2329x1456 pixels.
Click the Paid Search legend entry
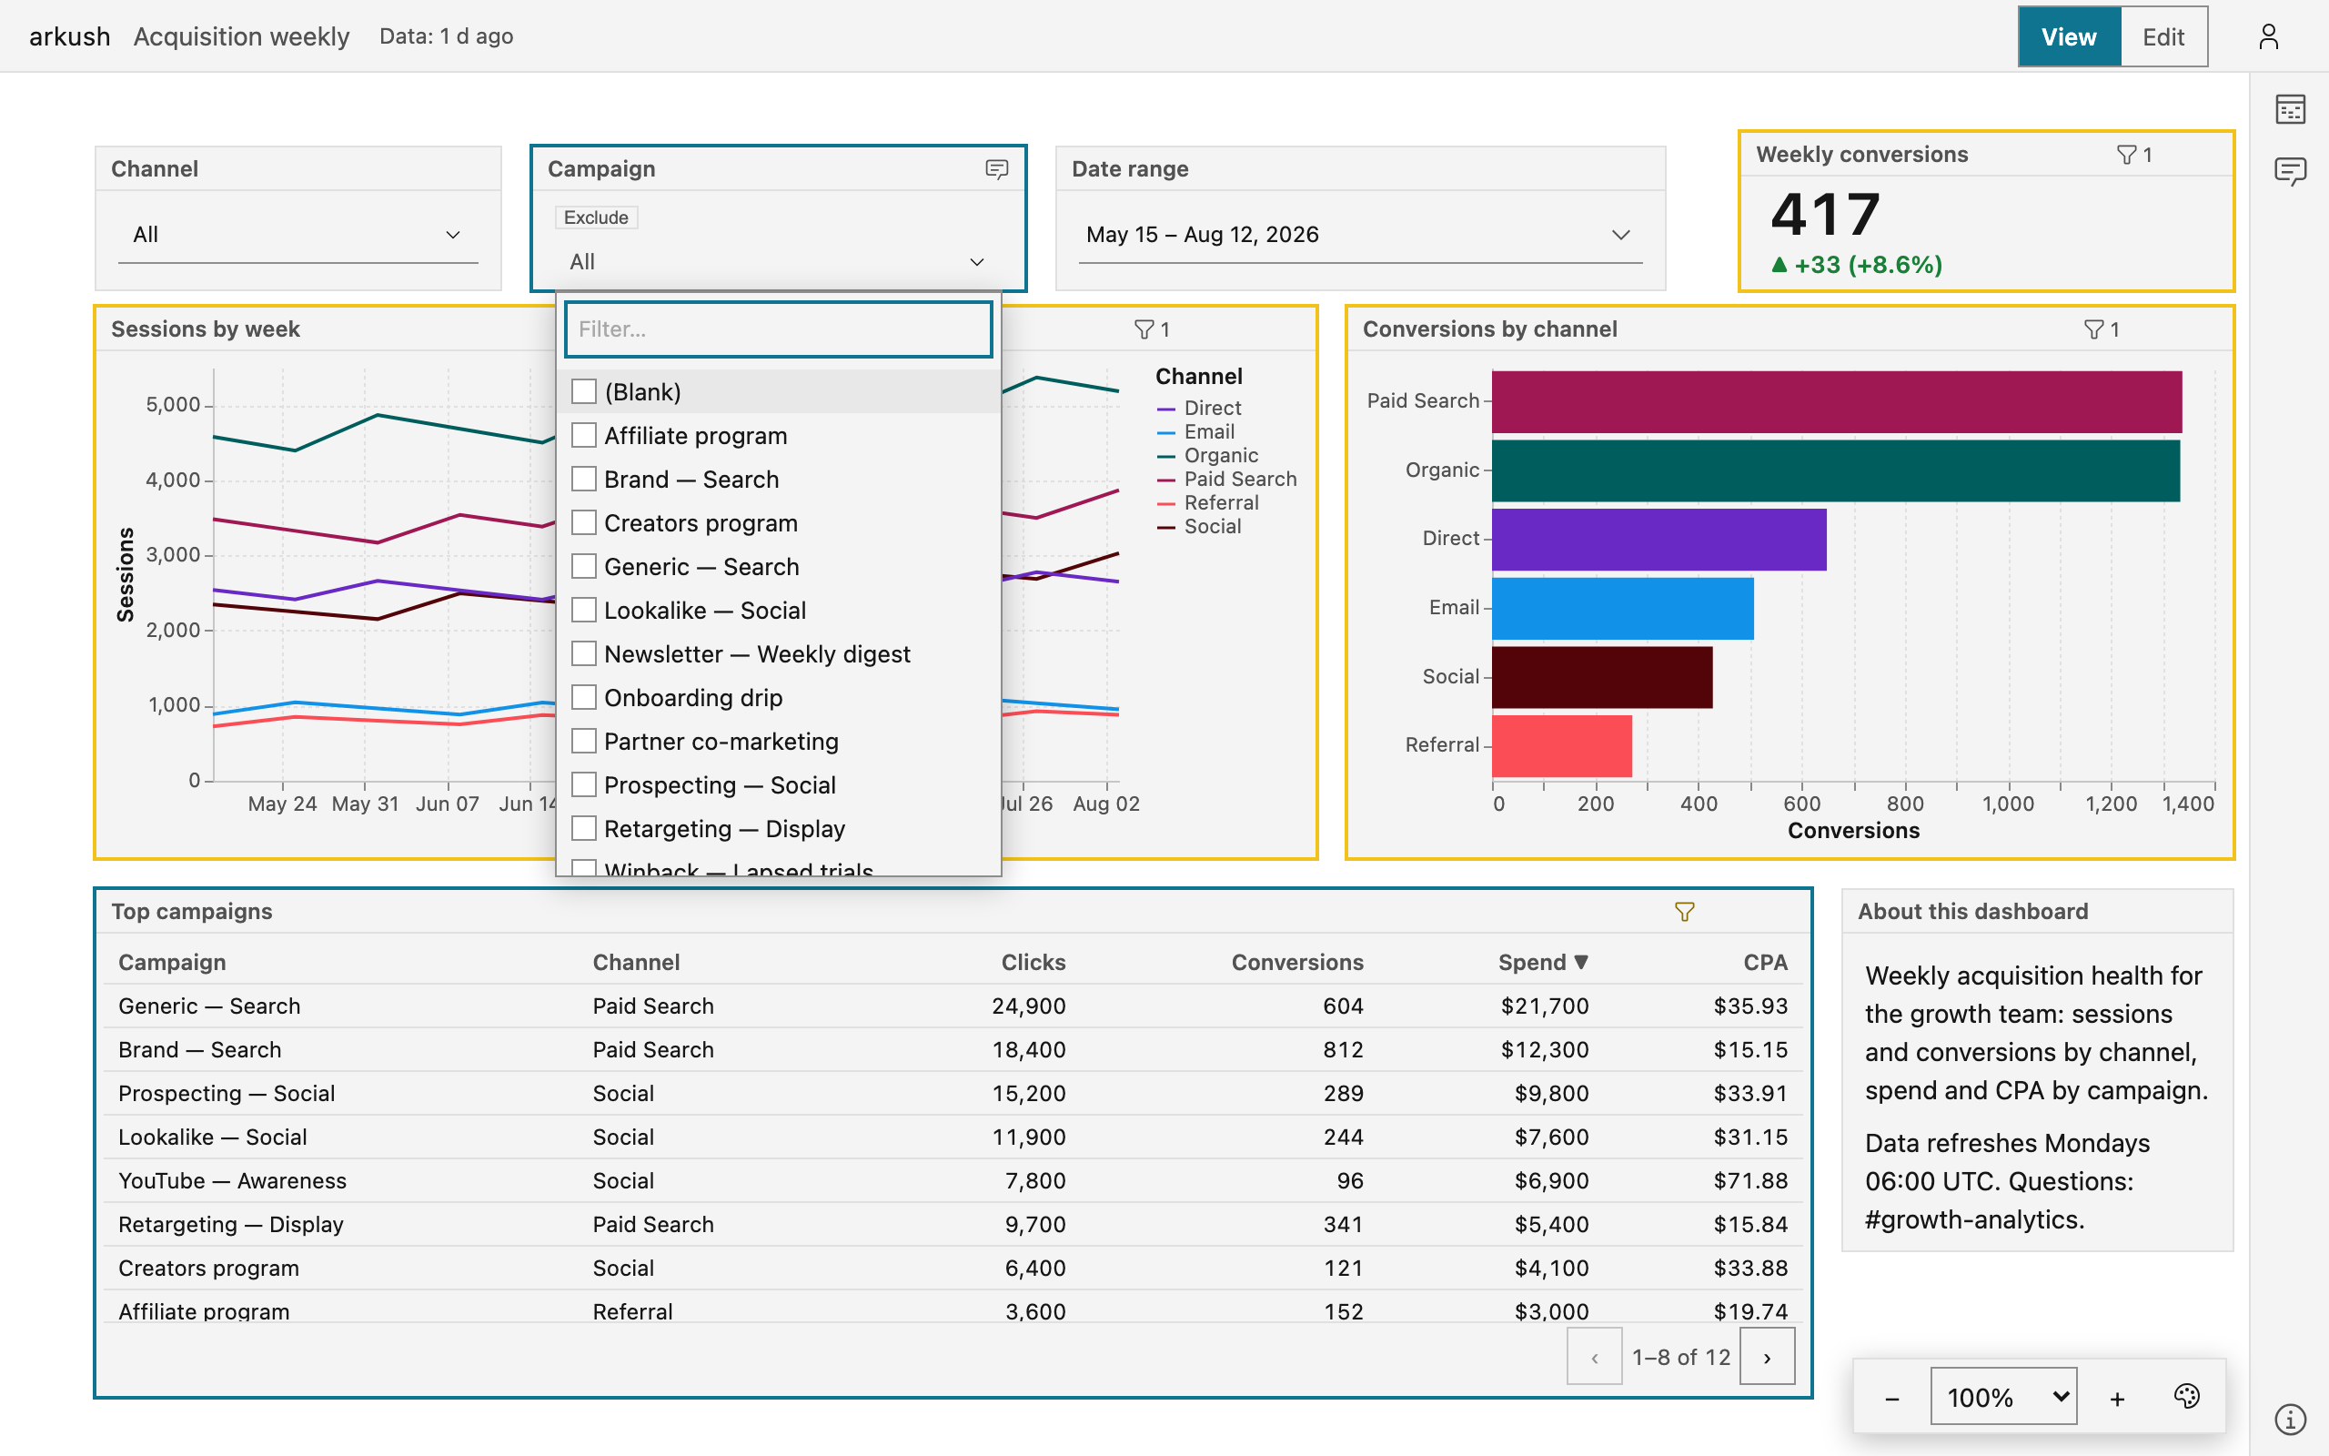1227,480
